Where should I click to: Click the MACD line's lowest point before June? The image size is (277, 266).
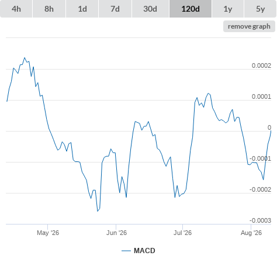point(98,211)
